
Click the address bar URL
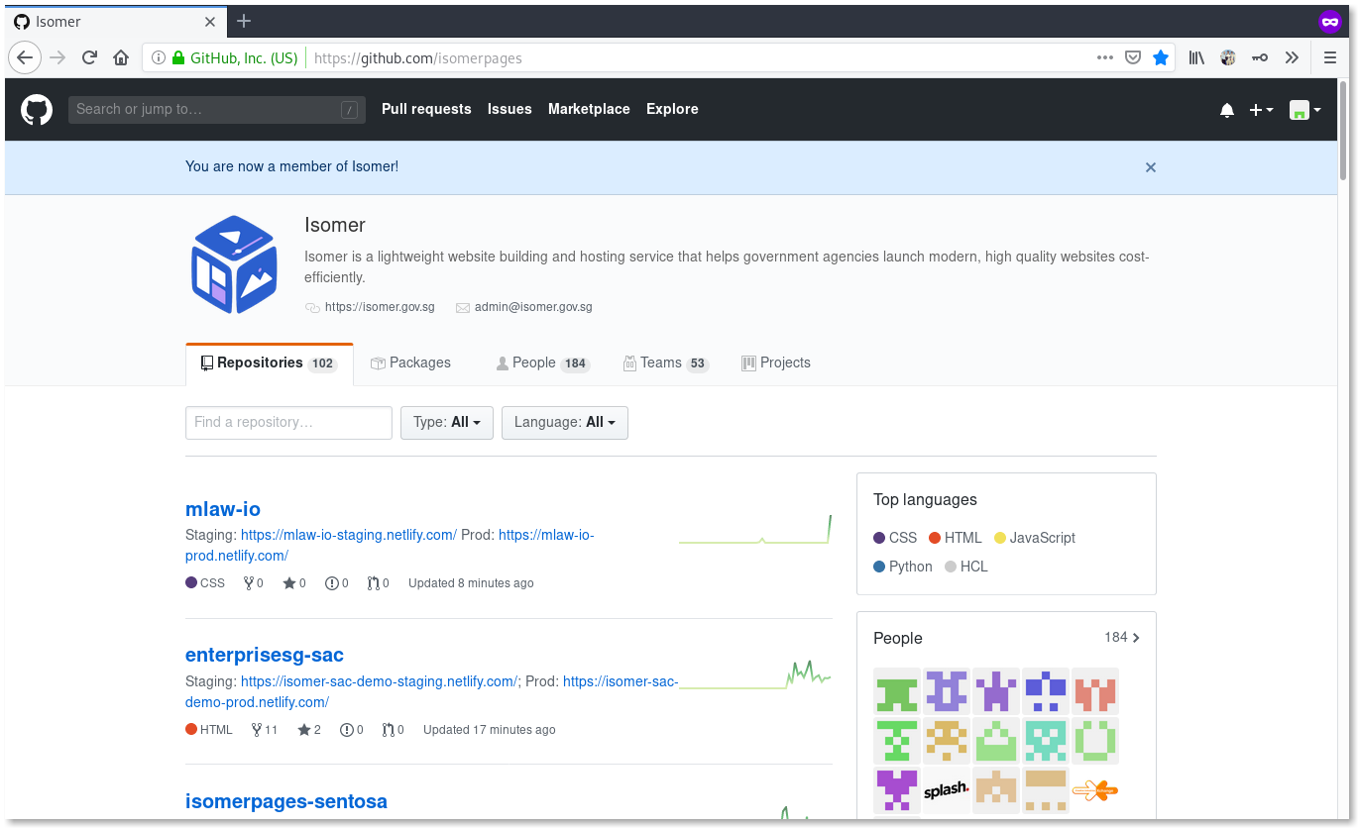(x=418, y=58)
